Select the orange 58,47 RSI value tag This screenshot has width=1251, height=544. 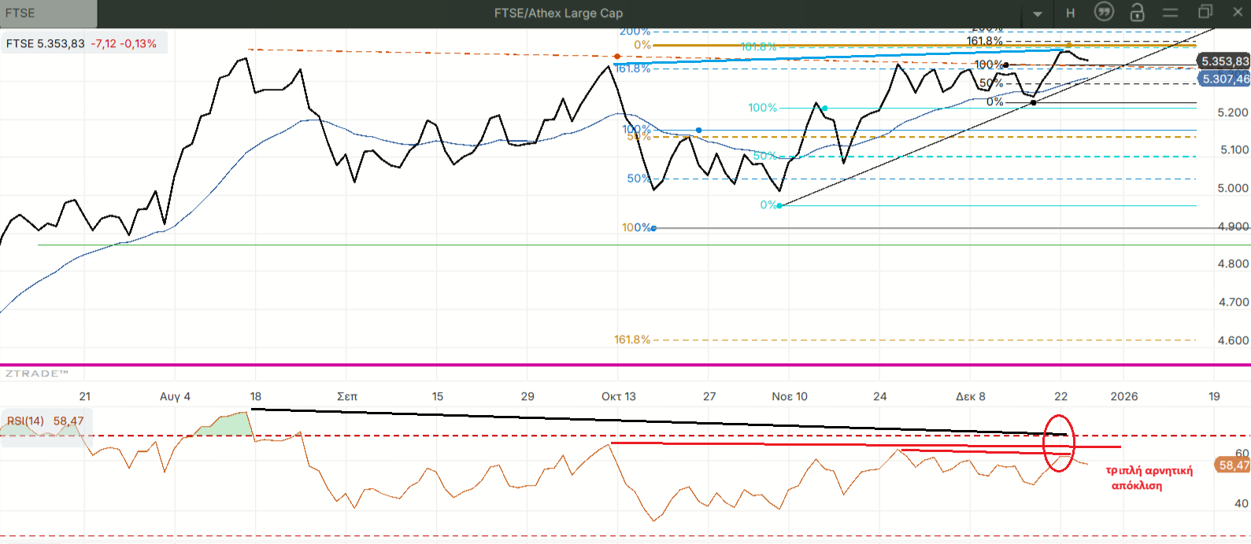point(1233,465)
